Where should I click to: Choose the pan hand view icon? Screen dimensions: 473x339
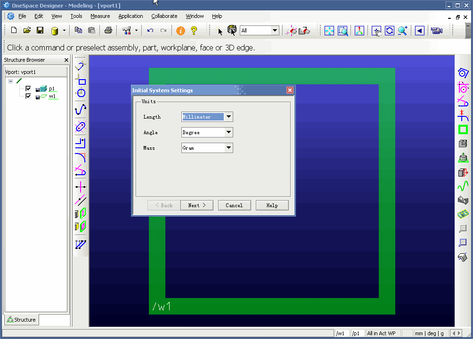point(376,31)
